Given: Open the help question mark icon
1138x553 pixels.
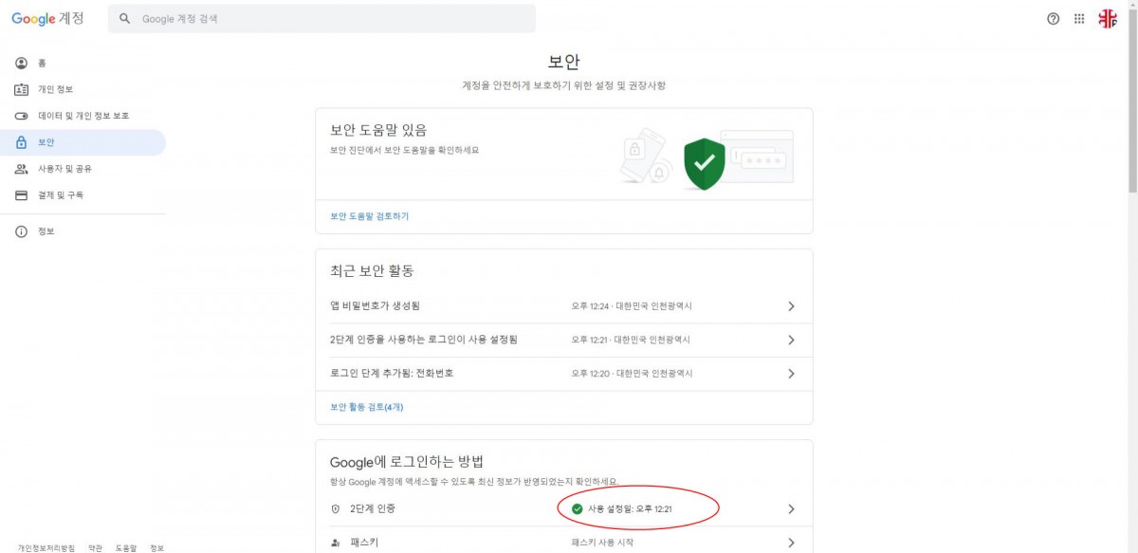Looking at the screenshot, I should pyautogui.click(x=1053, y=18).
